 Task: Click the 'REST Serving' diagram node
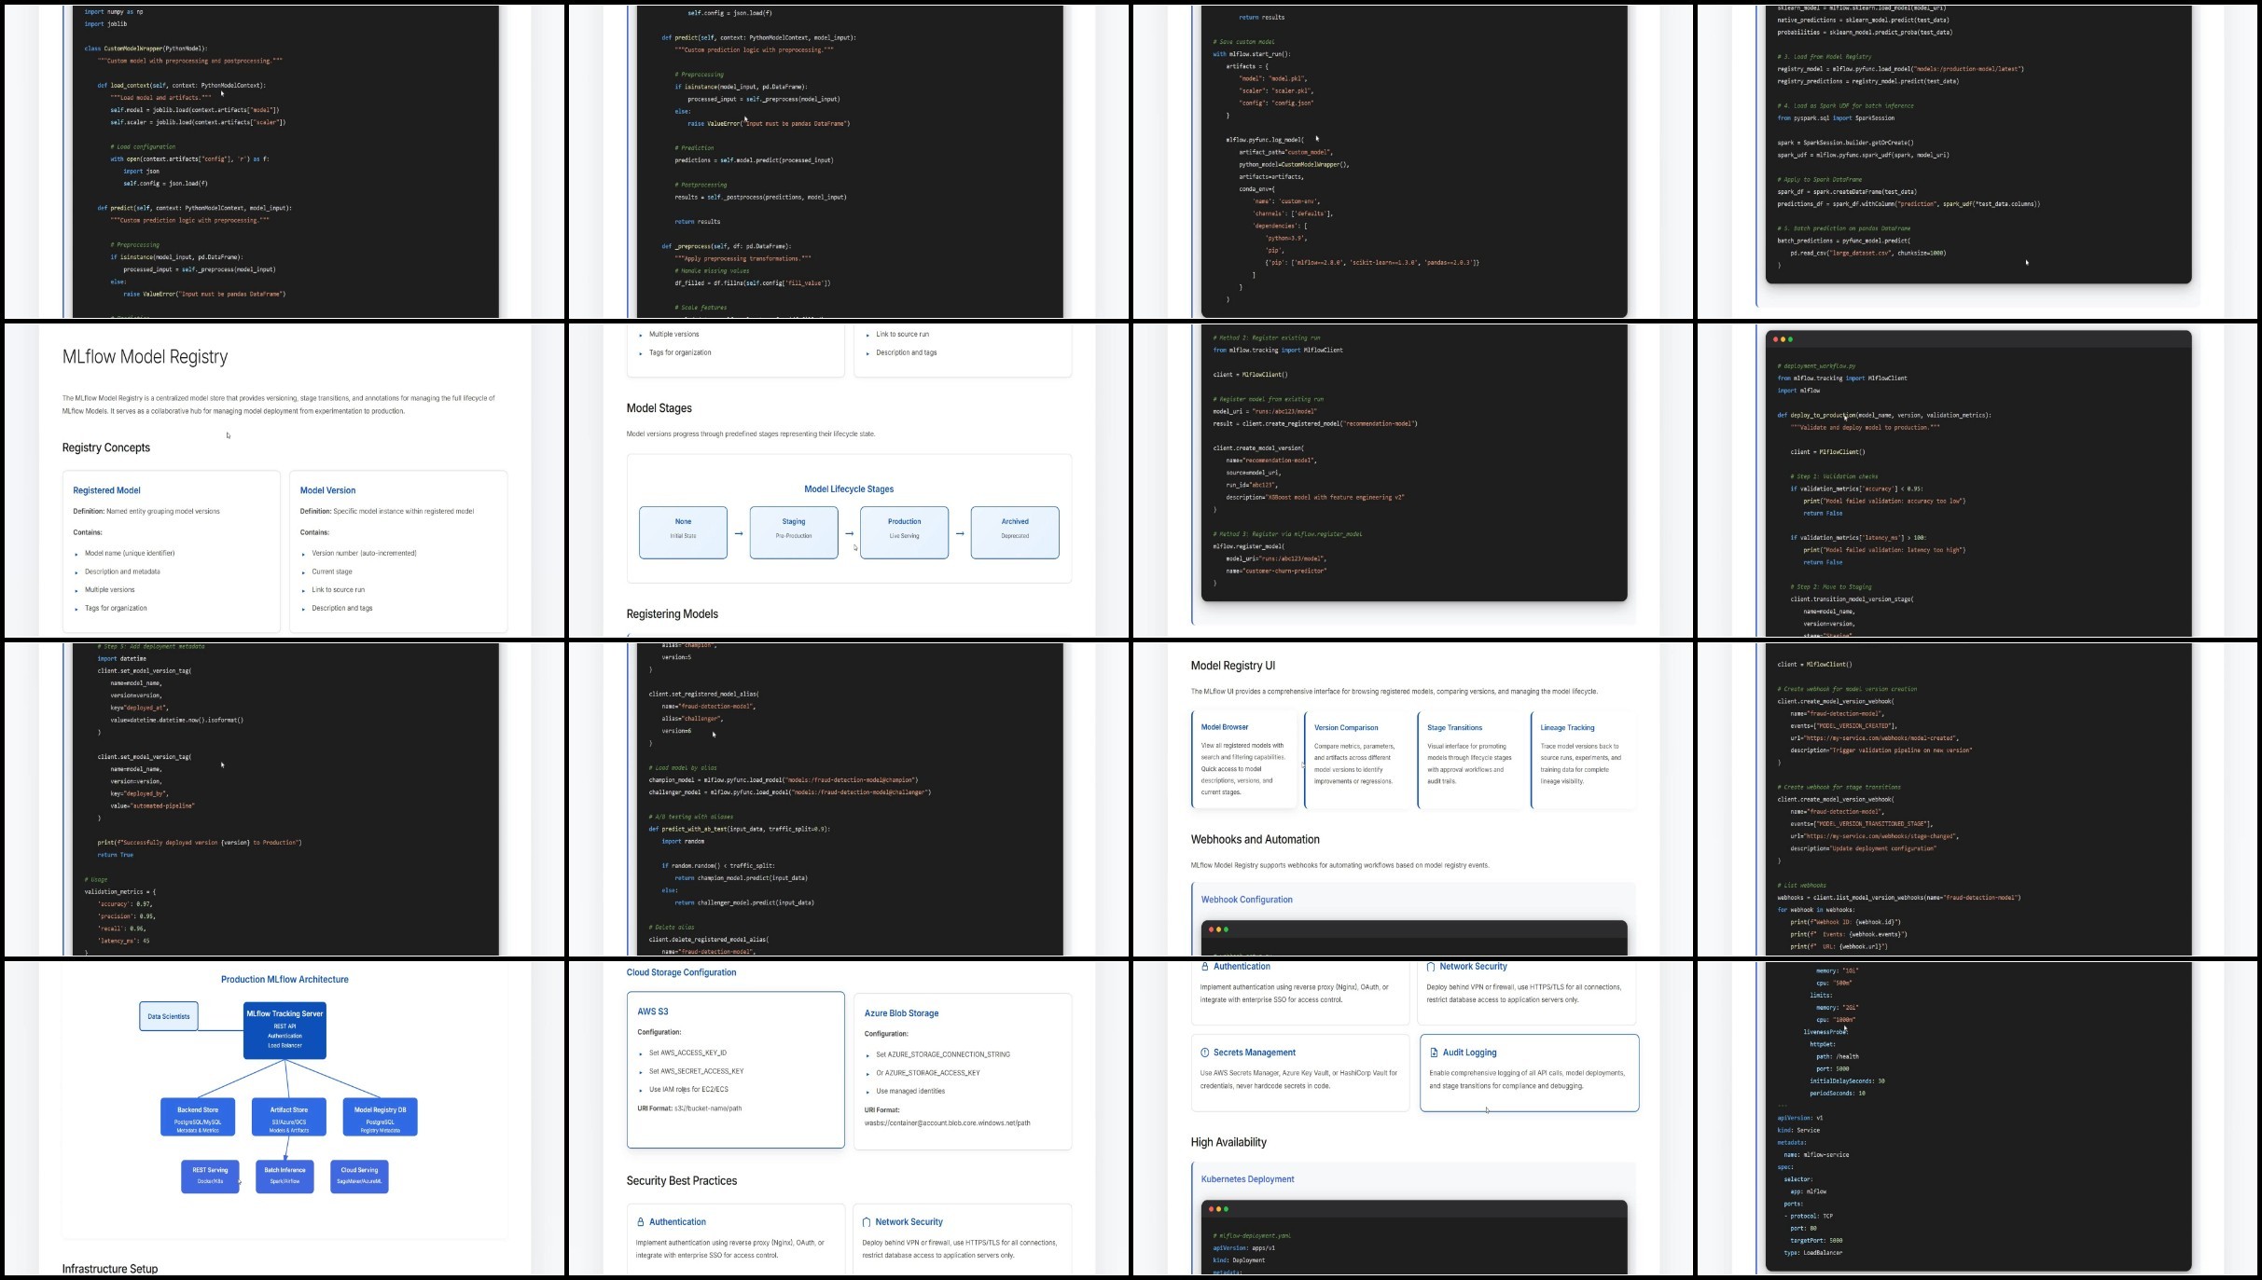(210, 1176)
